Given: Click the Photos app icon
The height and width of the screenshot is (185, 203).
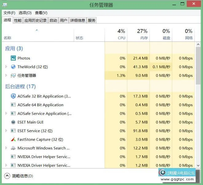Looking at the screenshot, I should tap(13, 58).
